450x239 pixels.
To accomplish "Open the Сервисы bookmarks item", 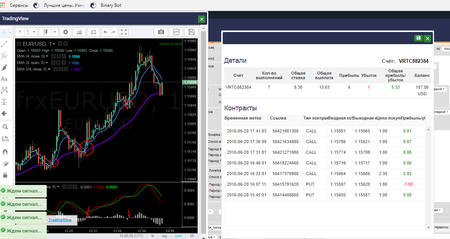I will coord(19,5).
